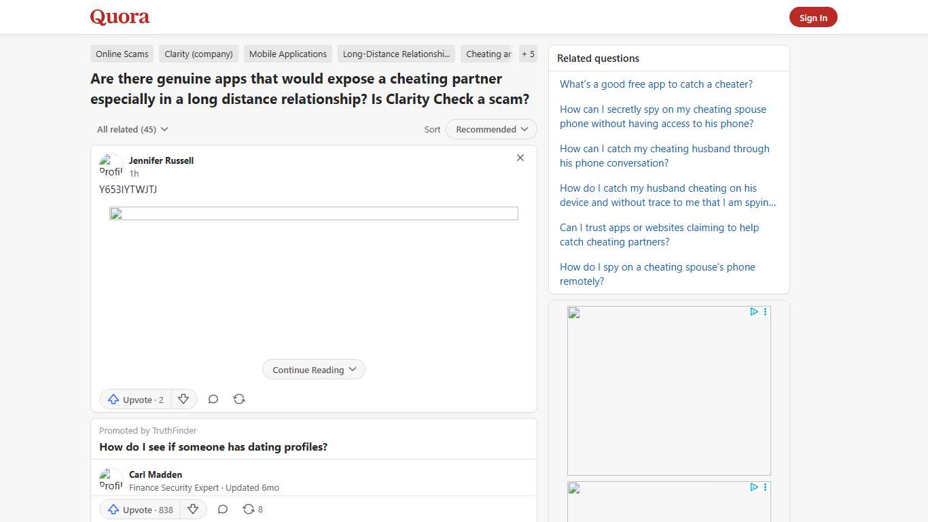The height and width of the screenshot is (522, 928).
Task: Dismiss Jennifer Russell's answer with the X
Action: coord(520,158)
